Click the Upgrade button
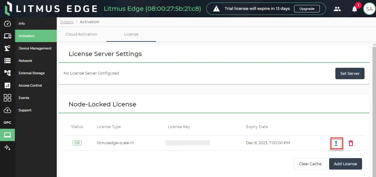The image size is (376, 177). (x=307, y=9)
